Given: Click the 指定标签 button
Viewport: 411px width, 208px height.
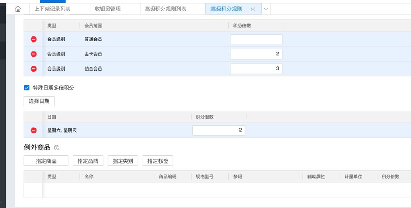Looking at the screenshot, I should click(x=158, y=161).
